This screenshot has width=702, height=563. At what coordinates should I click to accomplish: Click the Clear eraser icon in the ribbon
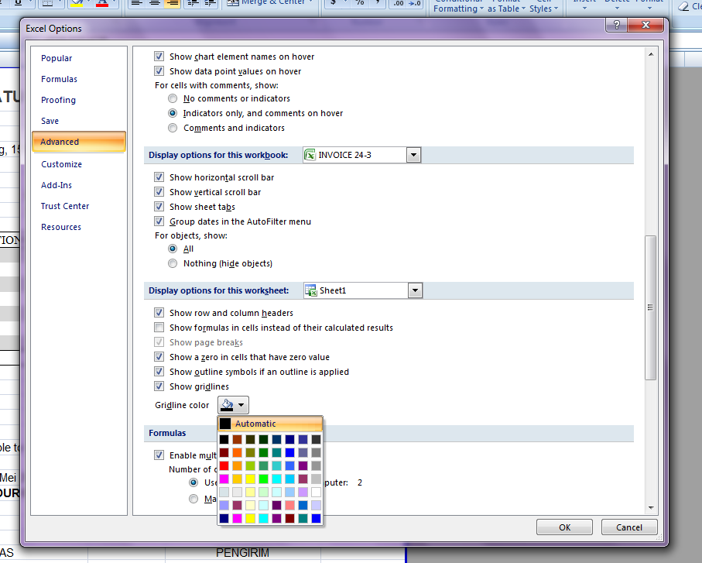[683, 5]
